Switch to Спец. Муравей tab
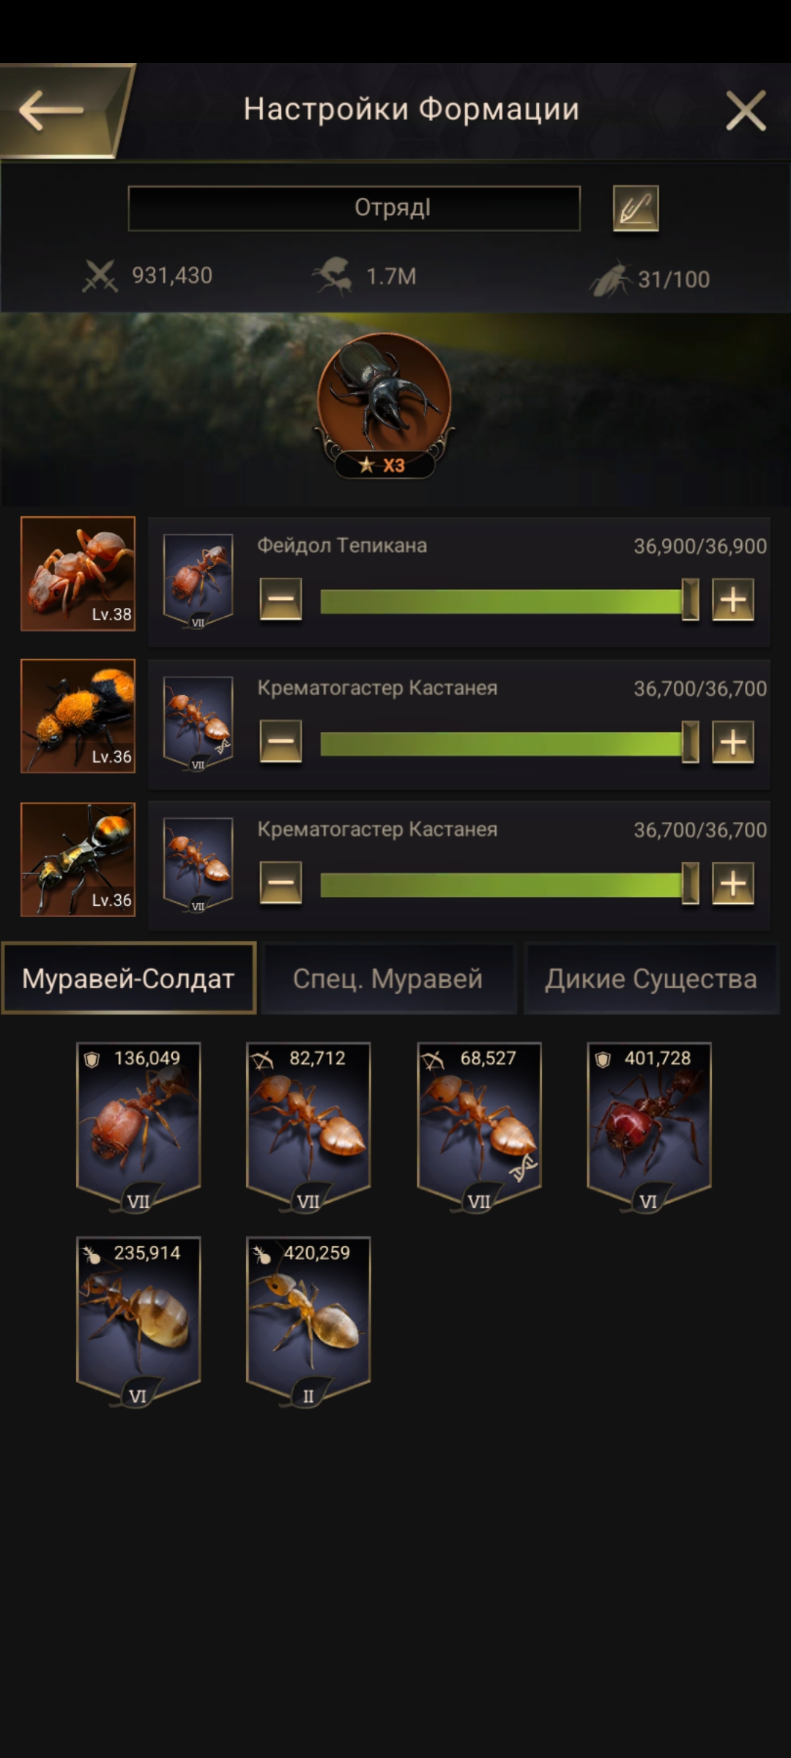Image resolution: width=791 pixels, height=1758 pixels. click(x=388, y=979)
